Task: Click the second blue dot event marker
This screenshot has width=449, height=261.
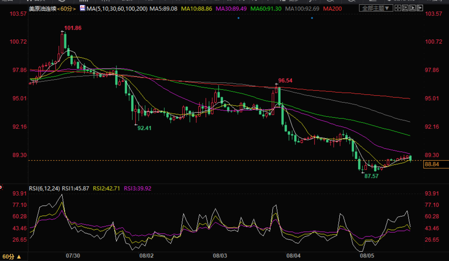Action: pyautogui.click(x=312, y=18)
